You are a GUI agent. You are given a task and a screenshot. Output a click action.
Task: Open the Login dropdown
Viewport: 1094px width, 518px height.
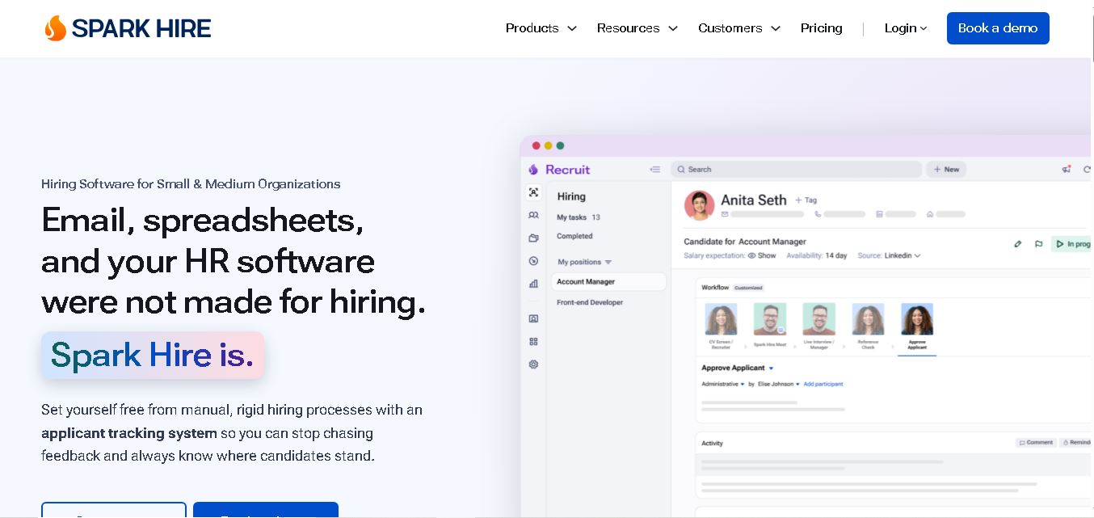point(906,28)
